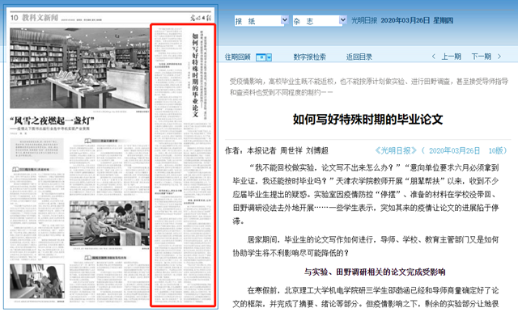Open the 《光明日报》 source link
The width and height of the screenshot is (518, 312).
coord(396,150)
